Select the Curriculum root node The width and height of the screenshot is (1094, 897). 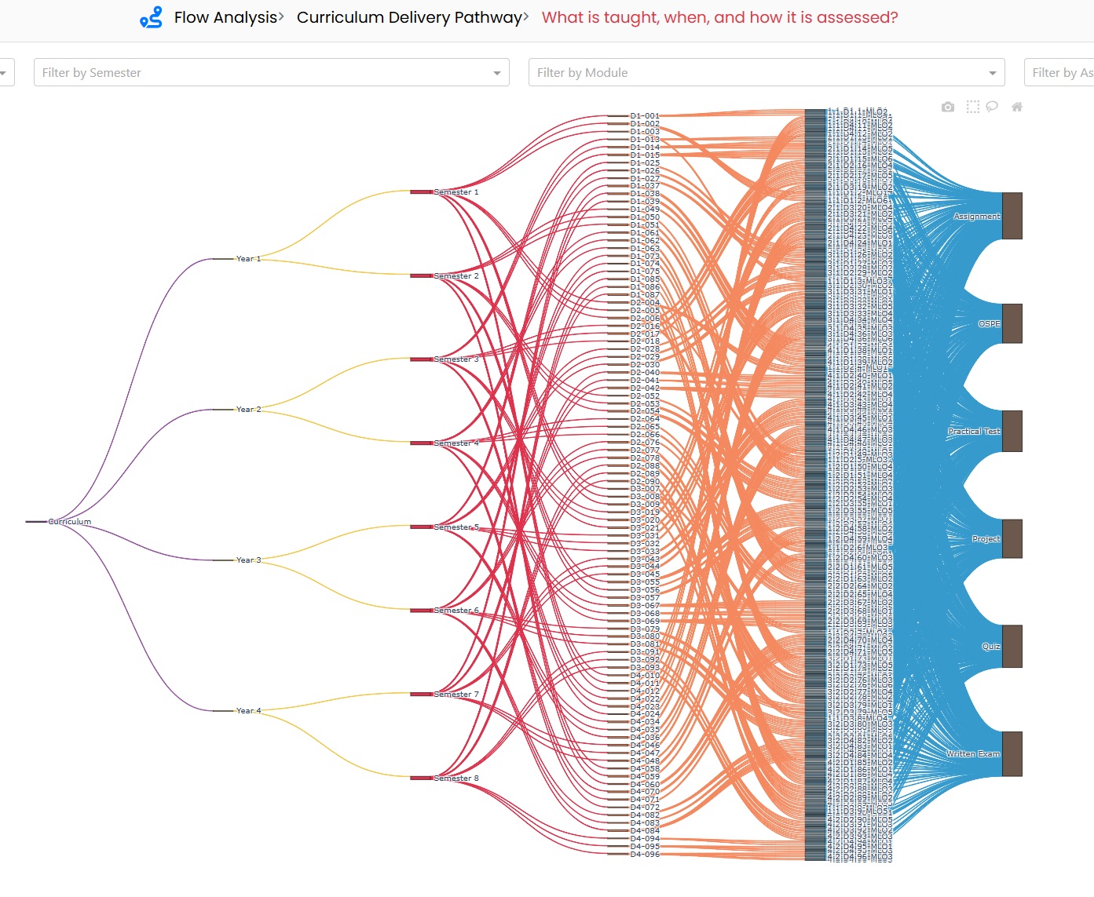pos(36,522)
